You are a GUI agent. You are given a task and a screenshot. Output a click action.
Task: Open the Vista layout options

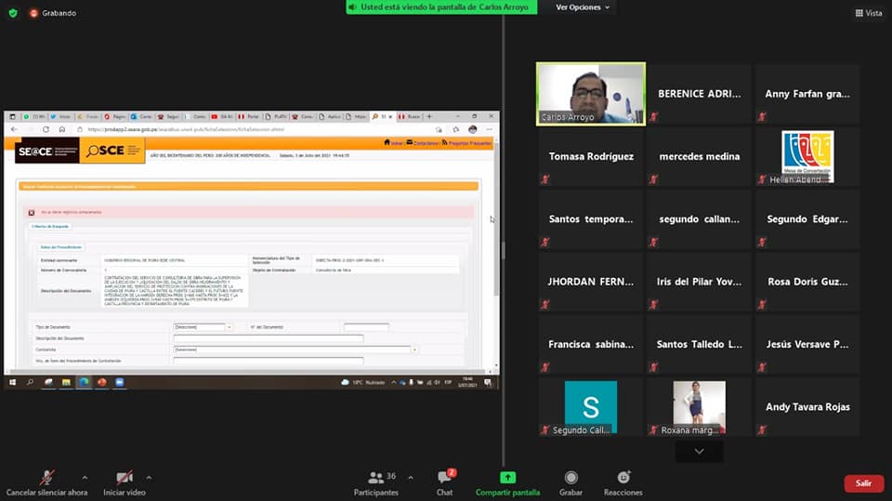(x=868, y=13)
